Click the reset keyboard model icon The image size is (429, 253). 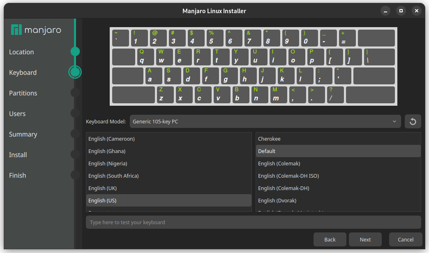[x=413, y=122]
